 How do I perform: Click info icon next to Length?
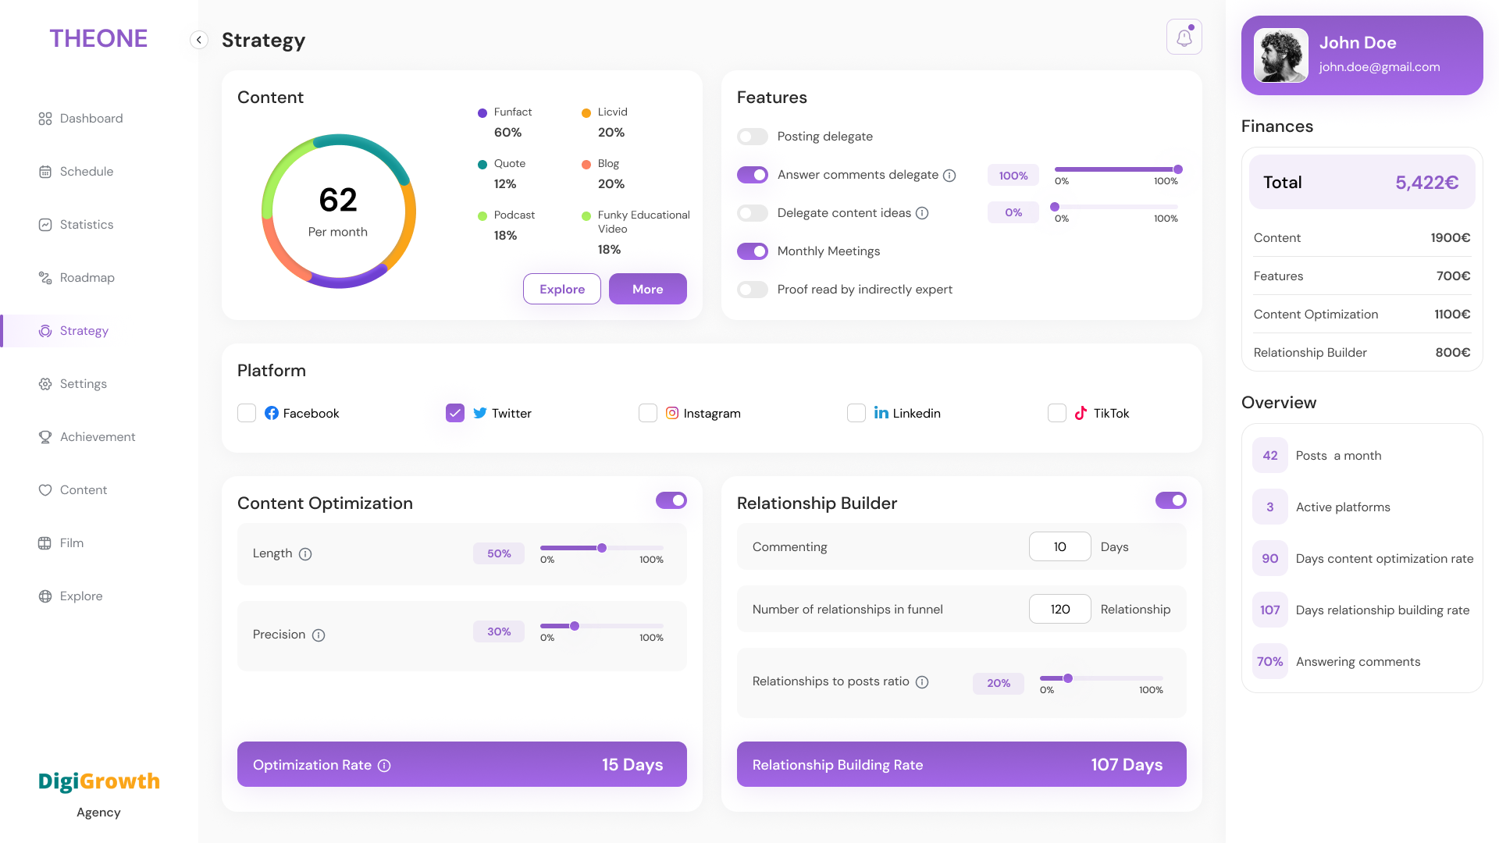tap(305, 554)
